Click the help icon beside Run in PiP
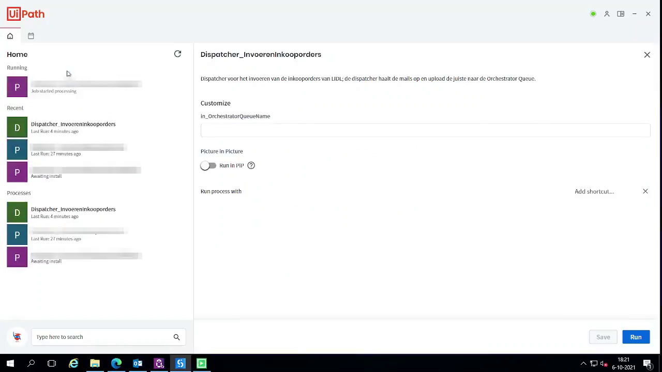Image resolution: width=662 pixels, height=372 pixels. coord(251,165)
